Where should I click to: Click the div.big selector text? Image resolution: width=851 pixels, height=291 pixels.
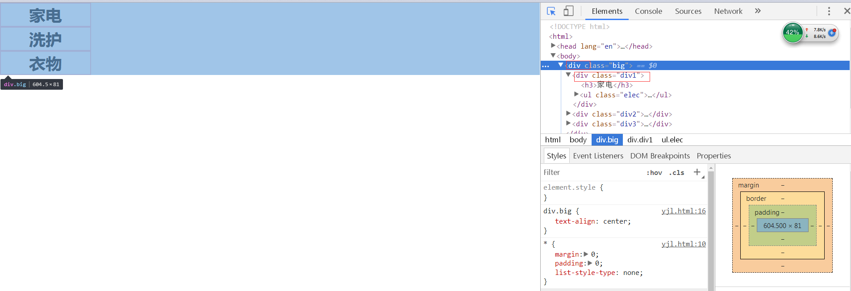(x=557, y=211)
